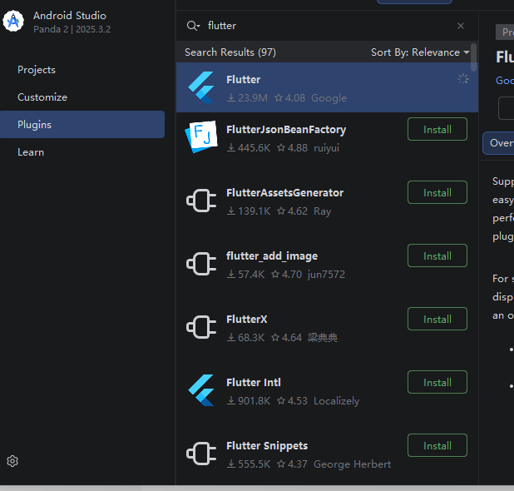This screenshot has width=514, height=491.
Task: Select the FlutterJsonBeanFactory plugin title
Action: coord(286,130)
